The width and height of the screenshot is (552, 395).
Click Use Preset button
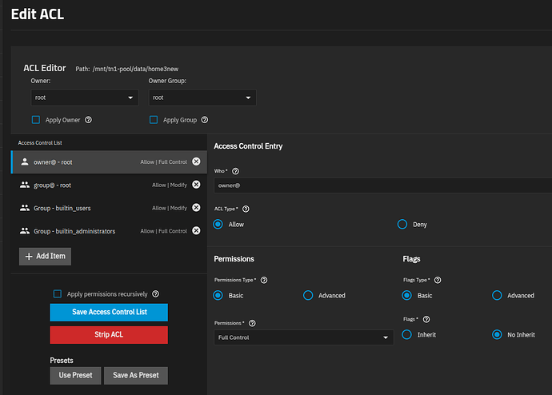point(75,376)
